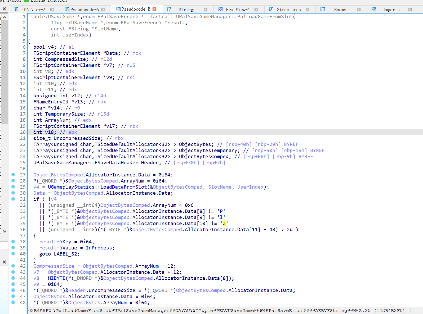Close the upper left side panel
This screenshot has width=423, height=314.
point(4,9)
